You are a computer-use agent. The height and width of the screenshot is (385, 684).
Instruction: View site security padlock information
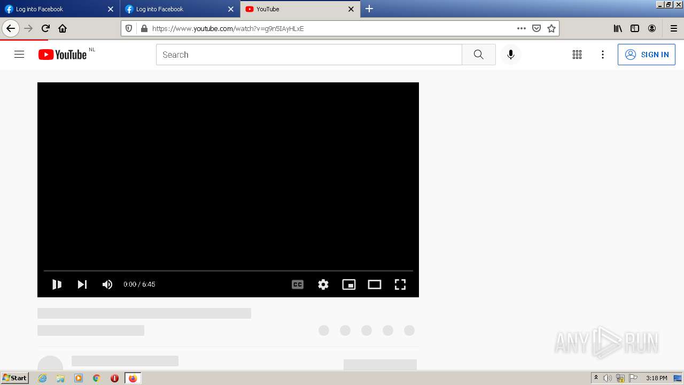(143, 28)
